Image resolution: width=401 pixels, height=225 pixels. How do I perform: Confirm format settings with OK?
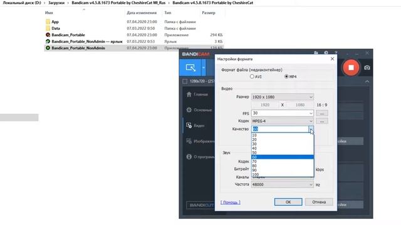click(x=288, y=202)
